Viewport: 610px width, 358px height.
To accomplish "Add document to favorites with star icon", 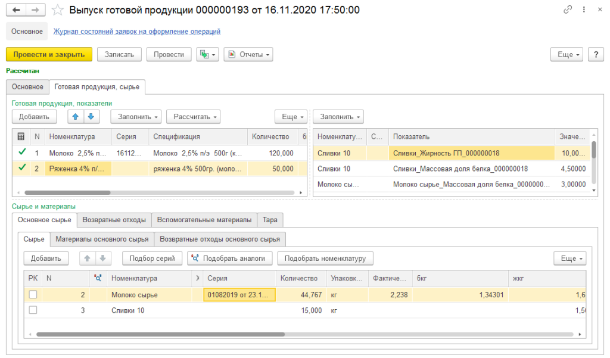I will point(58,10).
